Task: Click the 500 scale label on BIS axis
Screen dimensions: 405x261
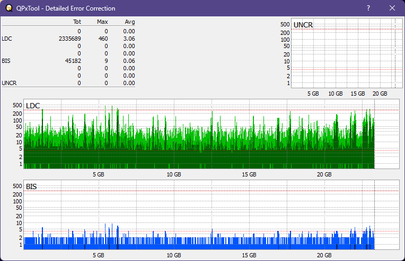Action: pos(17,186)
